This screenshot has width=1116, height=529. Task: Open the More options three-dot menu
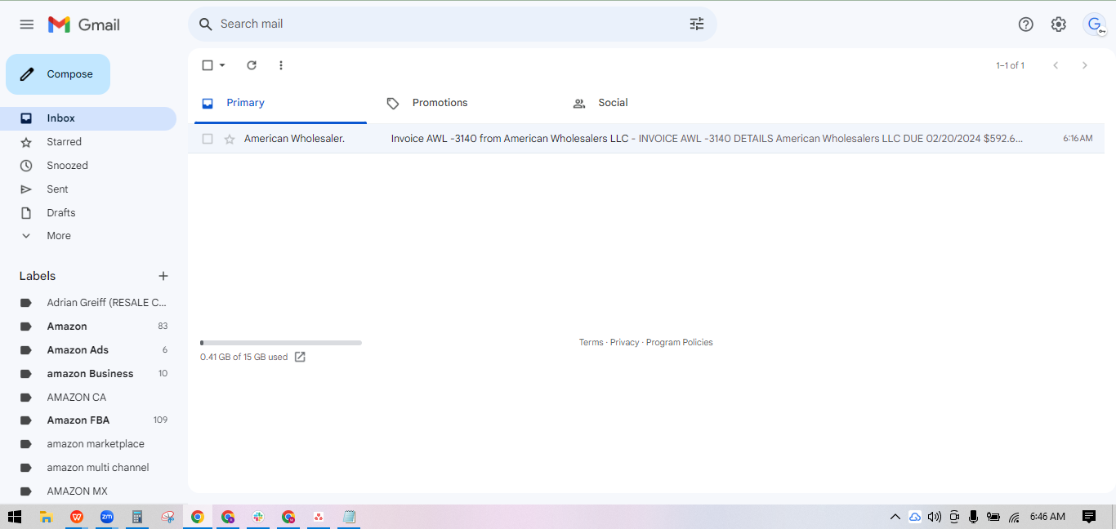281,65
